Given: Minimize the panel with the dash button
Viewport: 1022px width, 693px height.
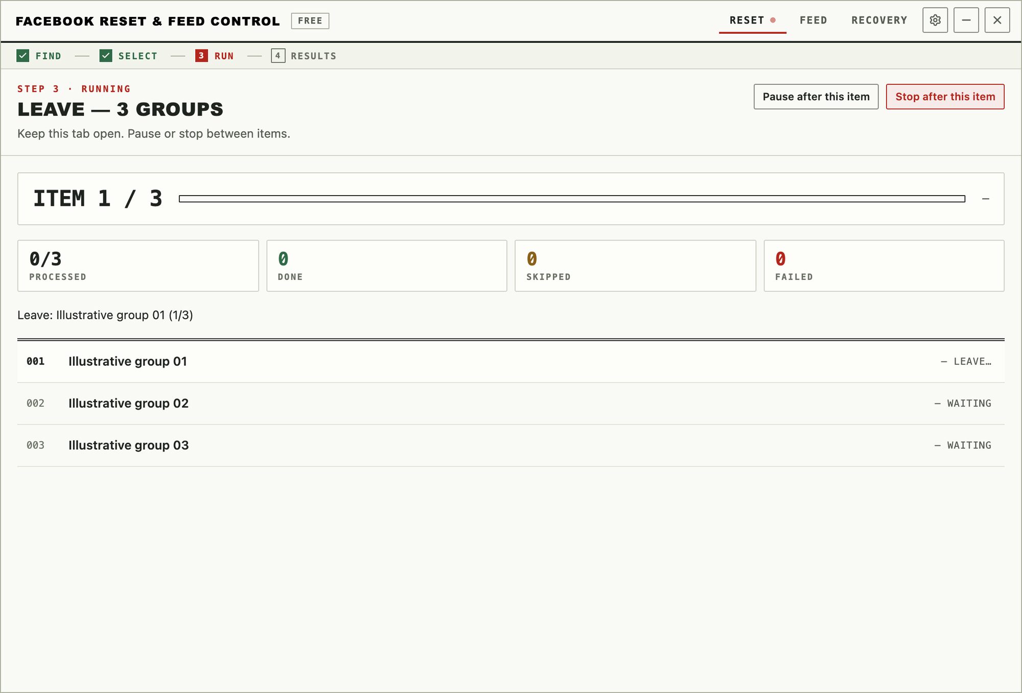Looking at the screenshot, I should click(966, 20).
